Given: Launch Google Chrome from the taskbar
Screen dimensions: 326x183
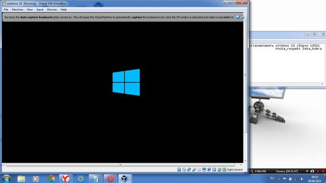Looking at the screenshot, I should tap(51, 178).
